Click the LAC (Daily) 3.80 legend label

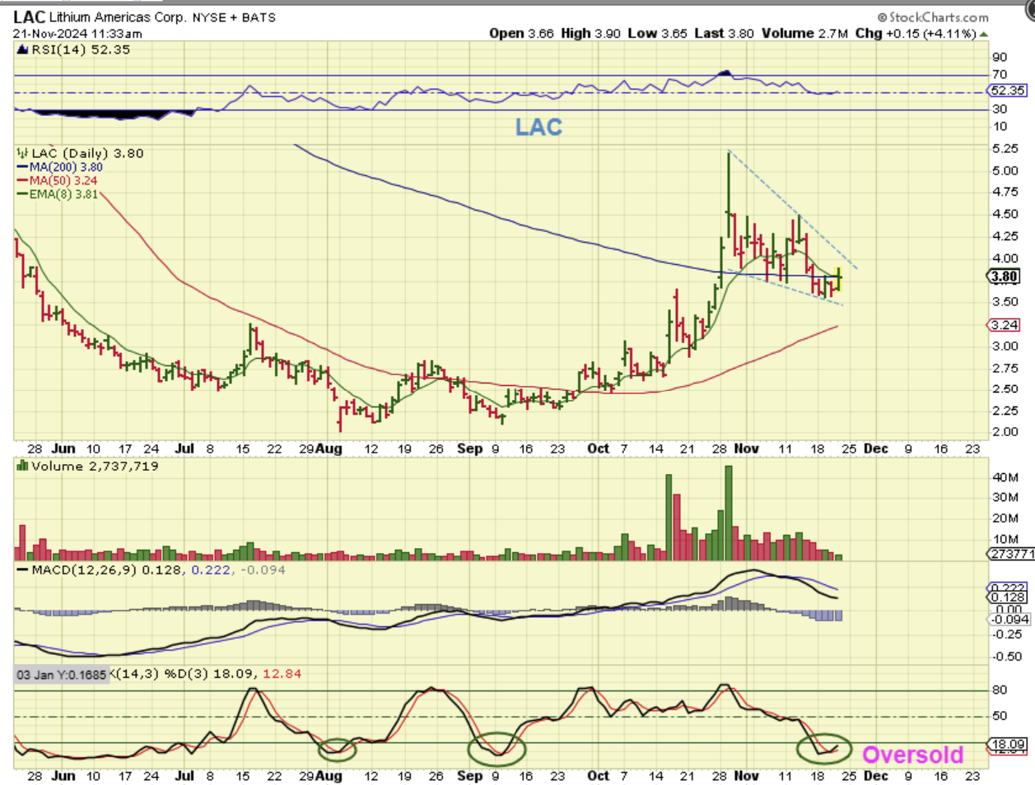coord(88,153)
